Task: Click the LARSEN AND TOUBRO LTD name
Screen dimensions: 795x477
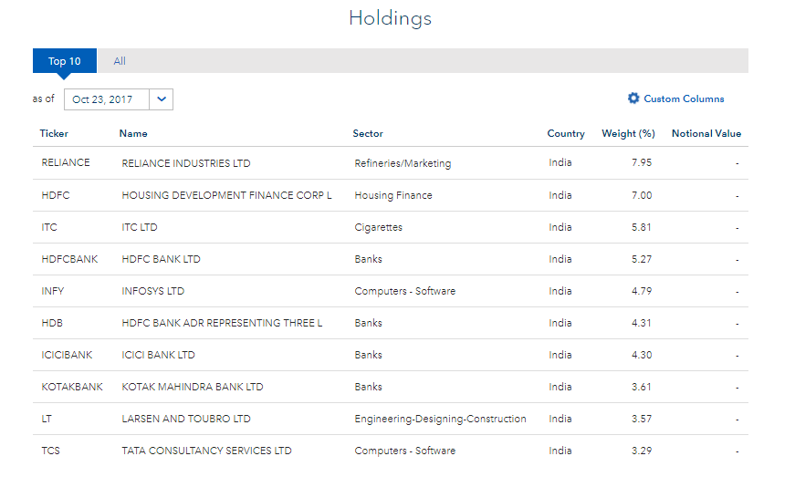Action: coord(185,419)
